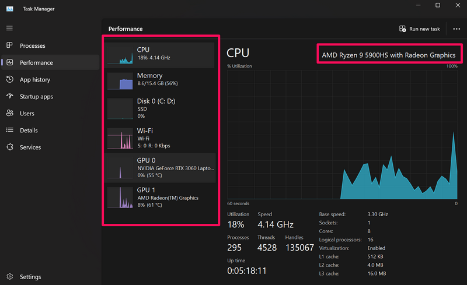Maximize the Task Manager window

438,6
